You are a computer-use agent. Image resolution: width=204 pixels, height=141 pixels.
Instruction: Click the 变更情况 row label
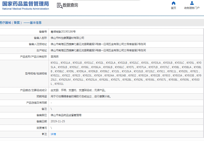click(x=42, y=128)
